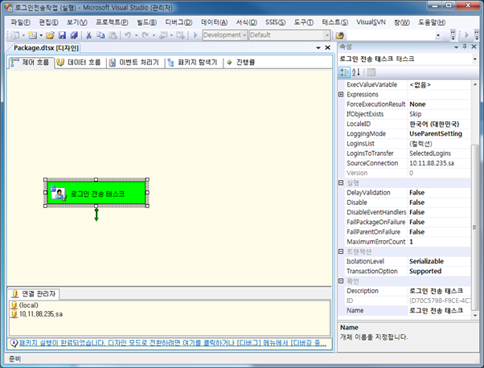Collapse the 확인 property category
The width and height of the screenshot is (484, 368).
(x=341, y=280)
